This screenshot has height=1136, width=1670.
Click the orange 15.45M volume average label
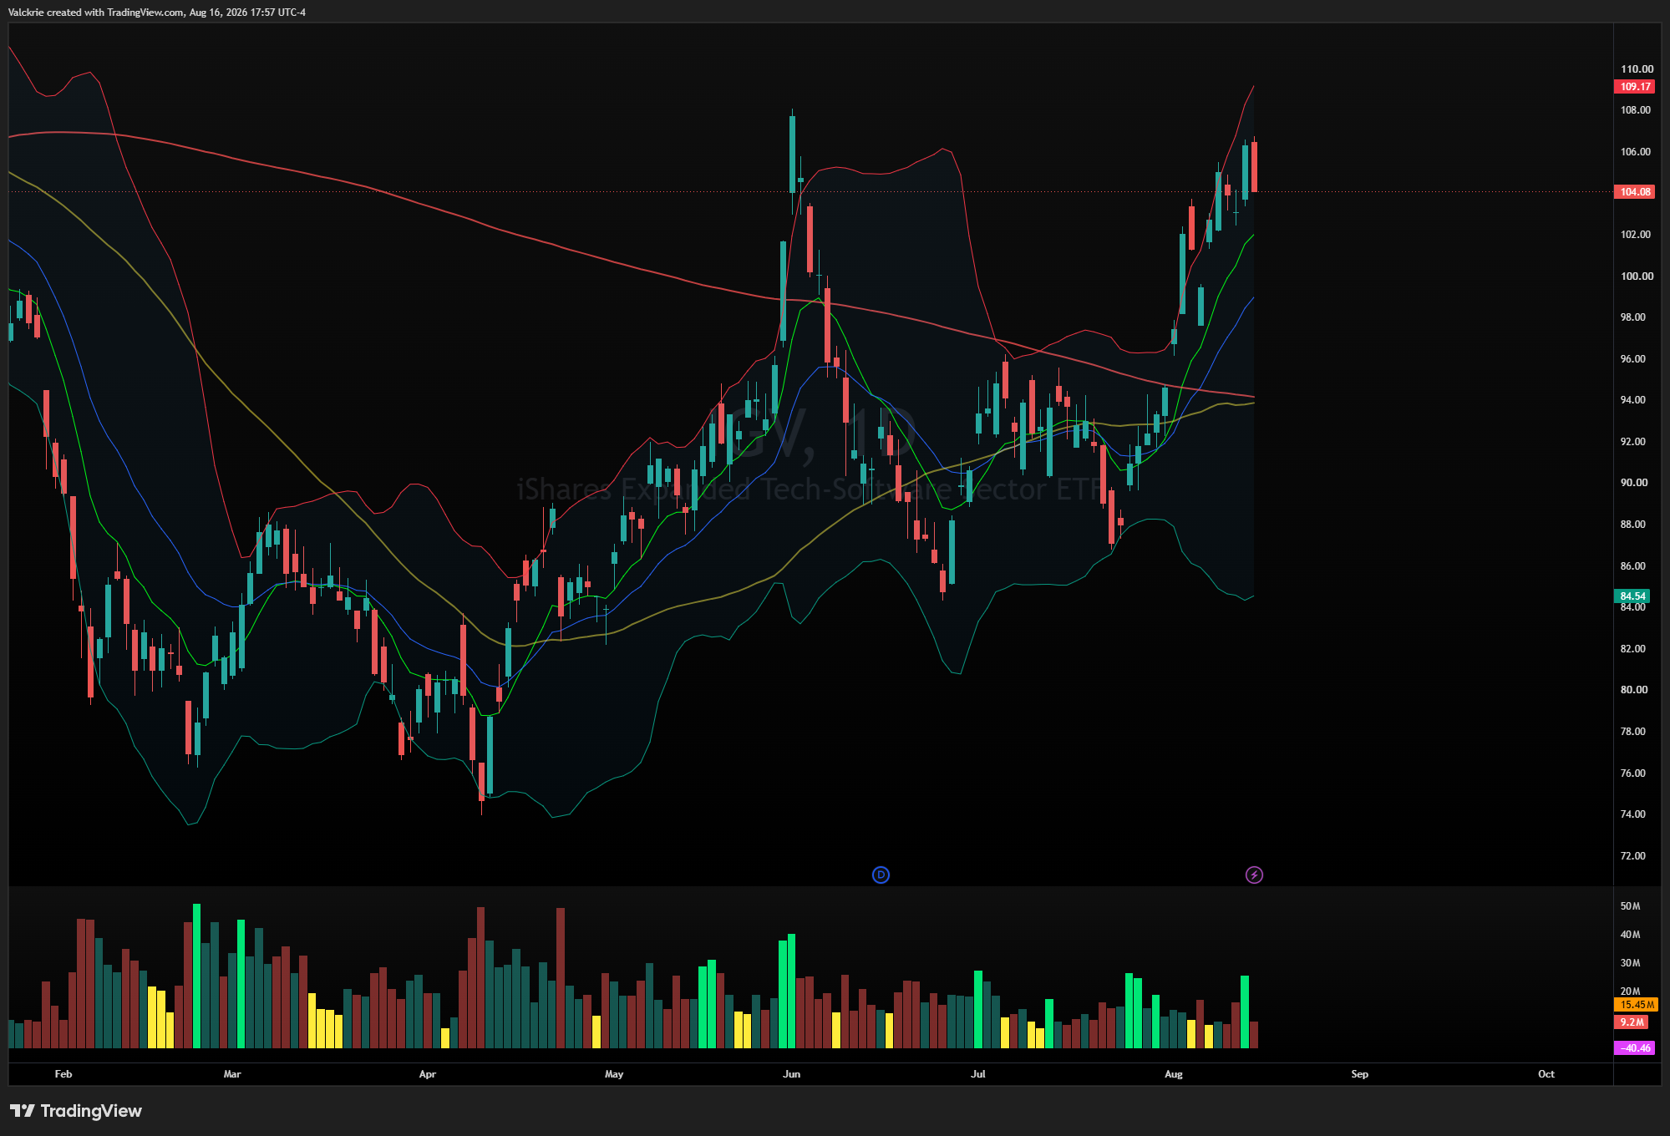1637,1005
